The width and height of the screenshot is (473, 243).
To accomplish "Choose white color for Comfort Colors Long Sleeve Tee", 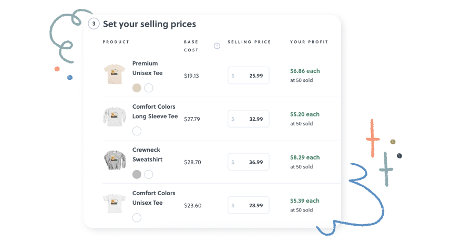I will click(x=137, y=131).
